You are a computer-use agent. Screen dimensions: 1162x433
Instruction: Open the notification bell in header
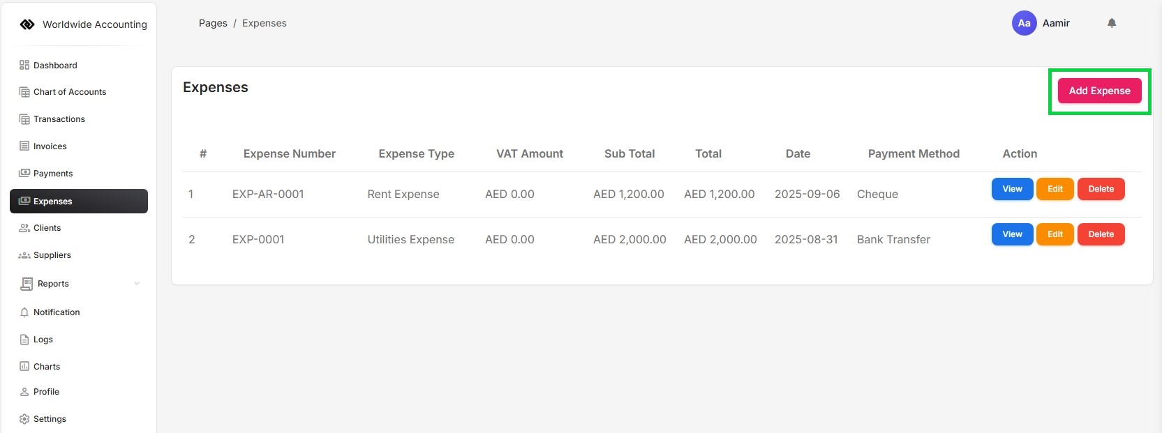point(1112,23)
